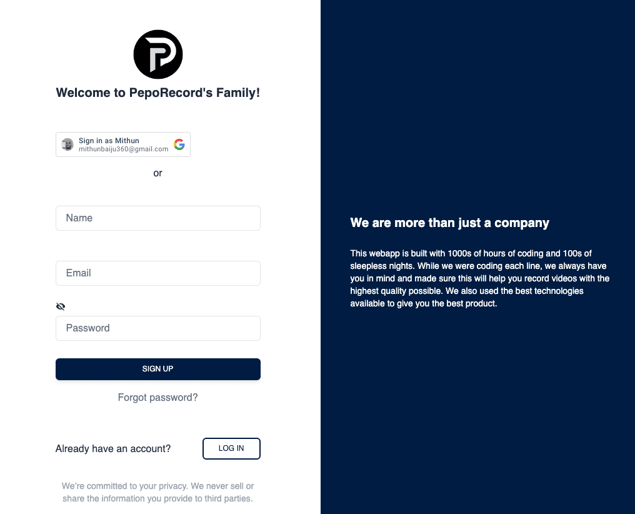Click the 'Sign in as Mithun' label
635x514 pixels.
(109, 141)
